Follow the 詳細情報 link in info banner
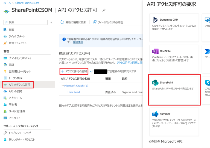This screenshot has width=210, height=148. point(78,42)
